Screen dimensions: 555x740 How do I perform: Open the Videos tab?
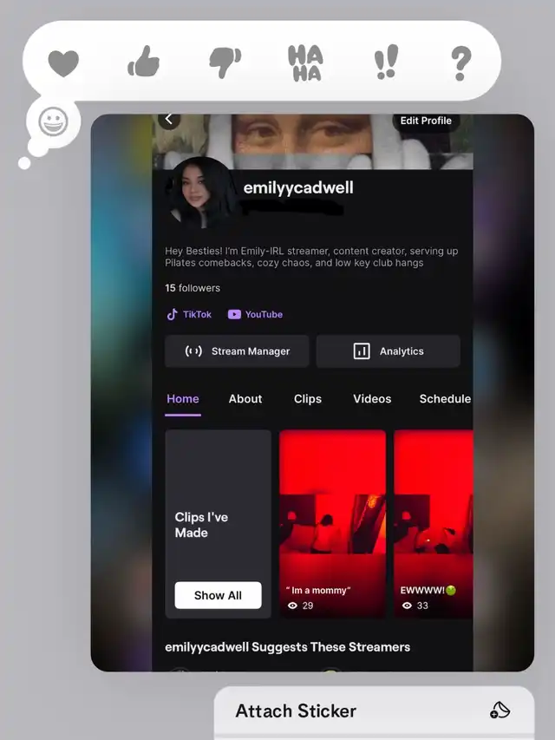[x=372, y=399]
